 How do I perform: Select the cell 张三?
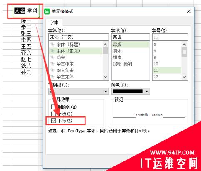[x=26, y=33]
